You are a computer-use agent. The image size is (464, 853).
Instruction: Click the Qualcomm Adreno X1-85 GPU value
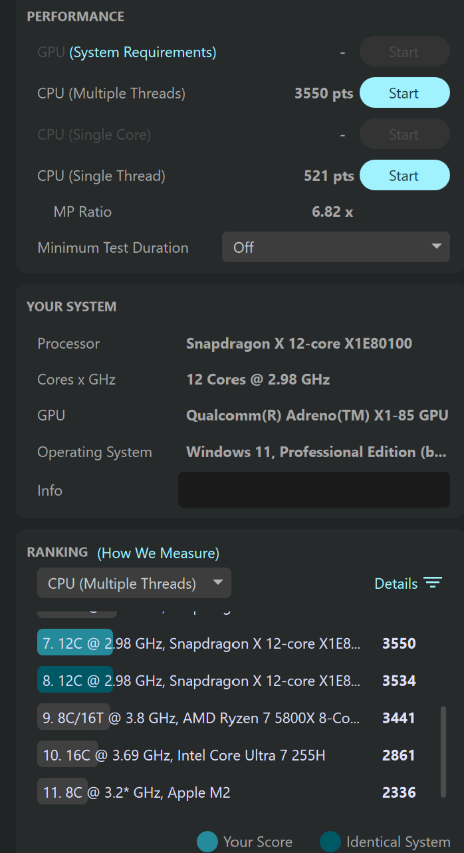pos(317,415)
